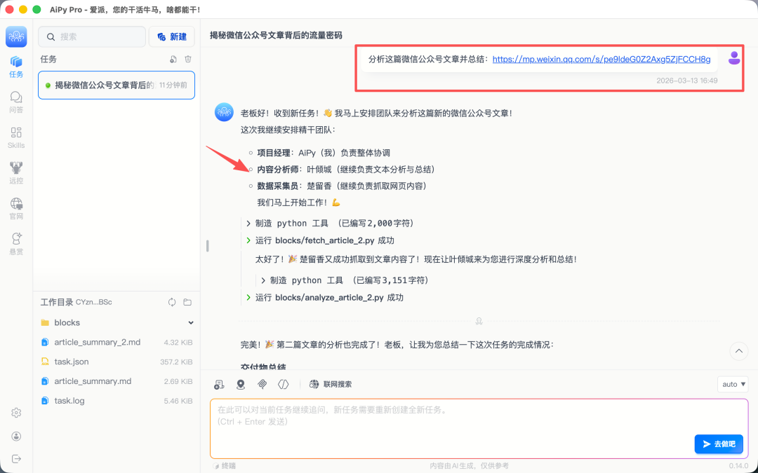Click the AiPy octopus logo icon
Image resolution: width=758 pixels, height=473 pixels.
coord(16,36)
